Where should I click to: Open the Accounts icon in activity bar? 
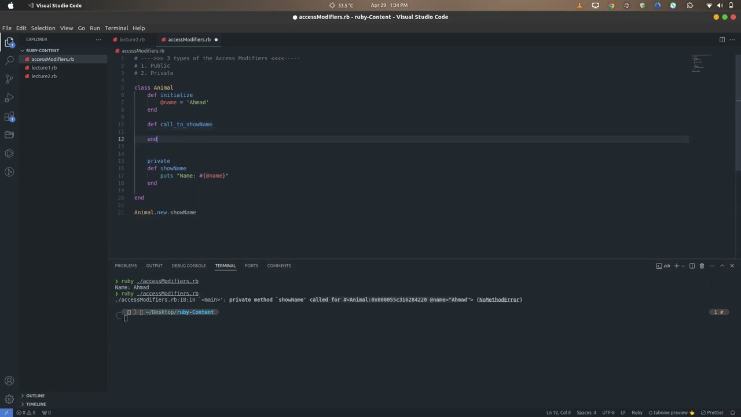(9, 381)
